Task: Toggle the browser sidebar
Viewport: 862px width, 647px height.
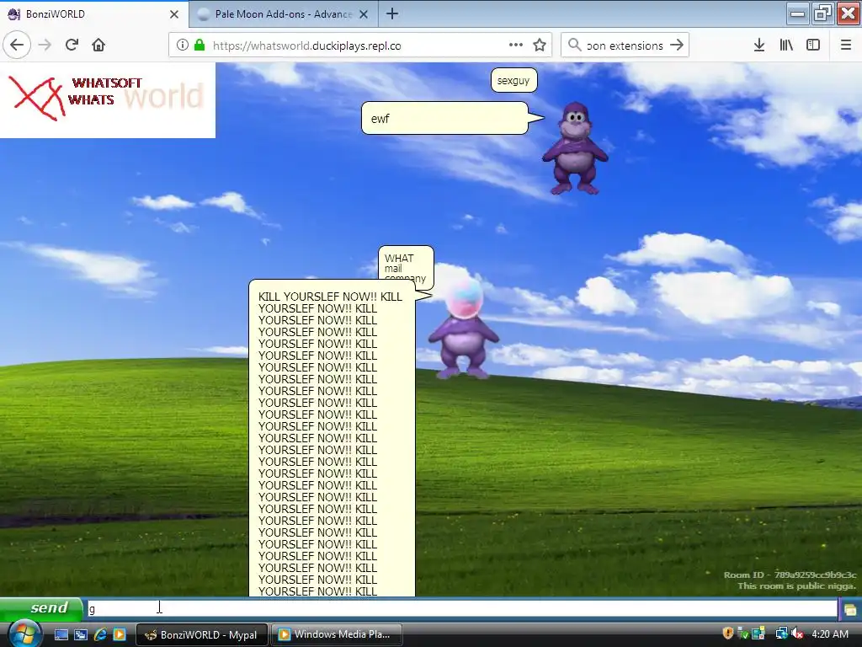Action: click(x=813, y=45)
